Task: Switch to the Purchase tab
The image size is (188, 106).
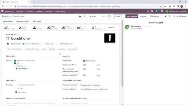Action: (x=52, y=49)
